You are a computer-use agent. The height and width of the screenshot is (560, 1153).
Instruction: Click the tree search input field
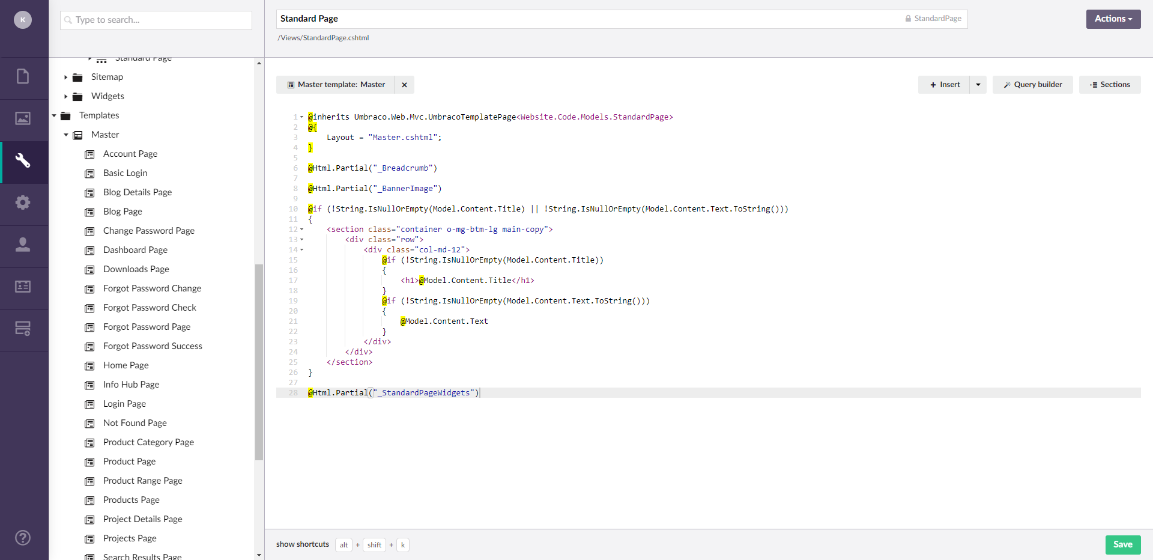point(156,20)
